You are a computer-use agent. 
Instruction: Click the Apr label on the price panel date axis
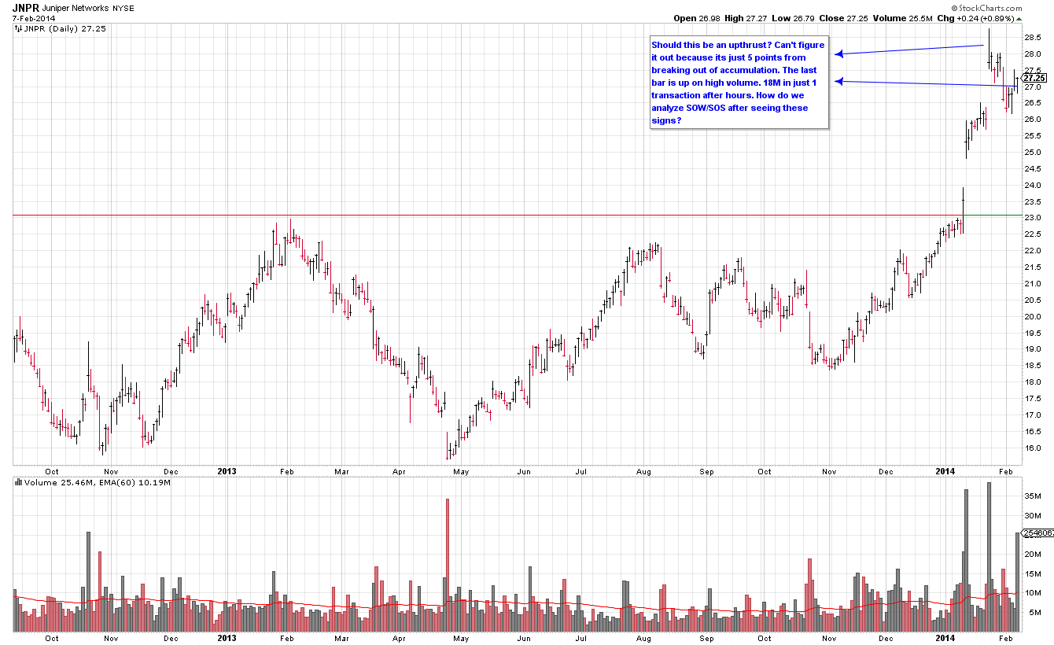(x=400, y=472)
